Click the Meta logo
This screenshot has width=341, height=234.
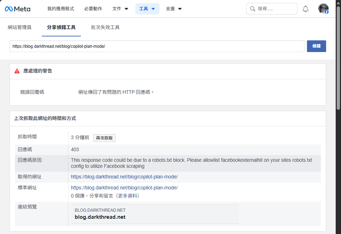point(17,9)
